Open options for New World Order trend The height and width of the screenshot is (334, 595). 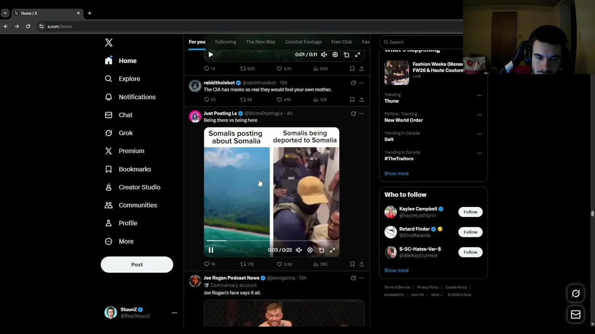[479, 115]
